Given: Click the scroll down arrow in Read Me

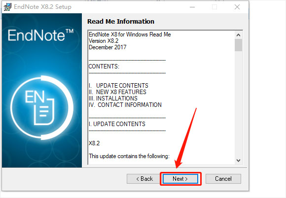Looking at the screenshot, I should (x=238, y=161).
